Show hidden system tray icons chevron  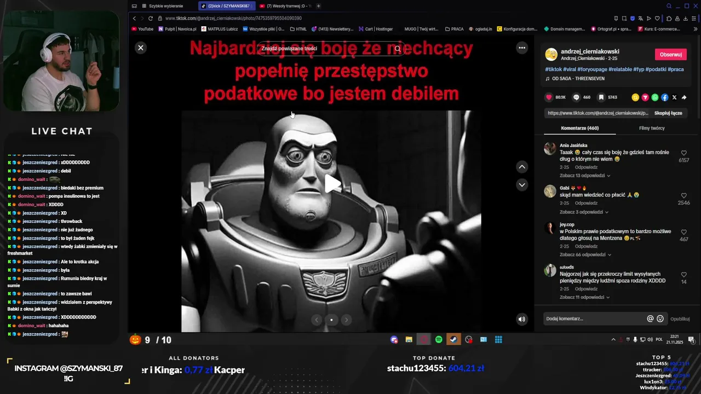pyautogui.click(x=613, y=340)
